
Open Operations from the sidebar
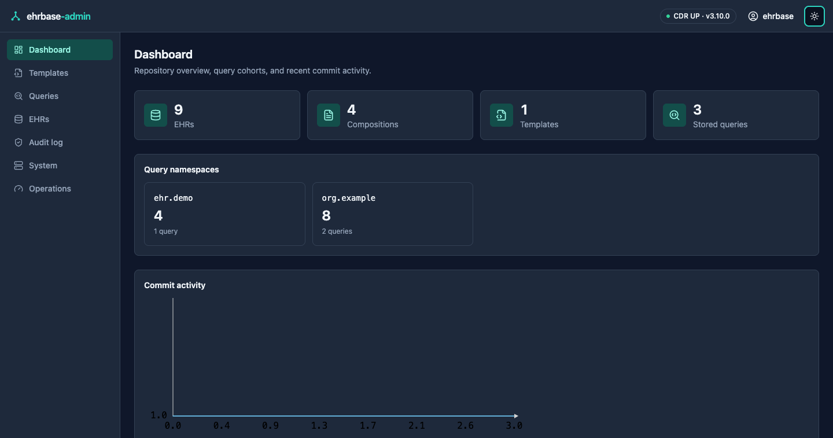tap(60, 189)
